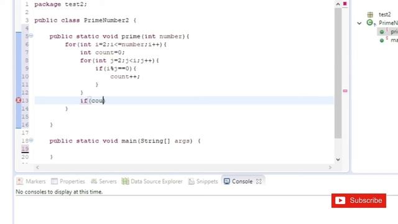The width and height of the screenshot is (398, 224).
Task: Collapse the main method fold on line 18
Action: point(31,140)
